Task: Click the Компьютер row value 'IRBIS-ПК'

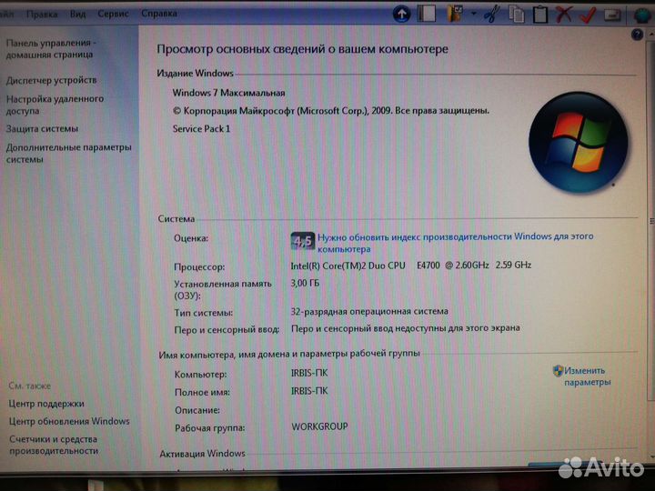Action: point(309,373)
